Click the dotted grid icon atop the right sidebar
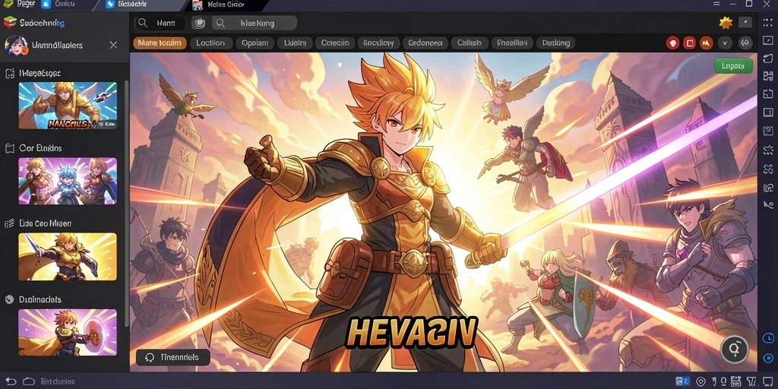Image resolution: width=778 pixels, height=389 pixels. [768, 23]
